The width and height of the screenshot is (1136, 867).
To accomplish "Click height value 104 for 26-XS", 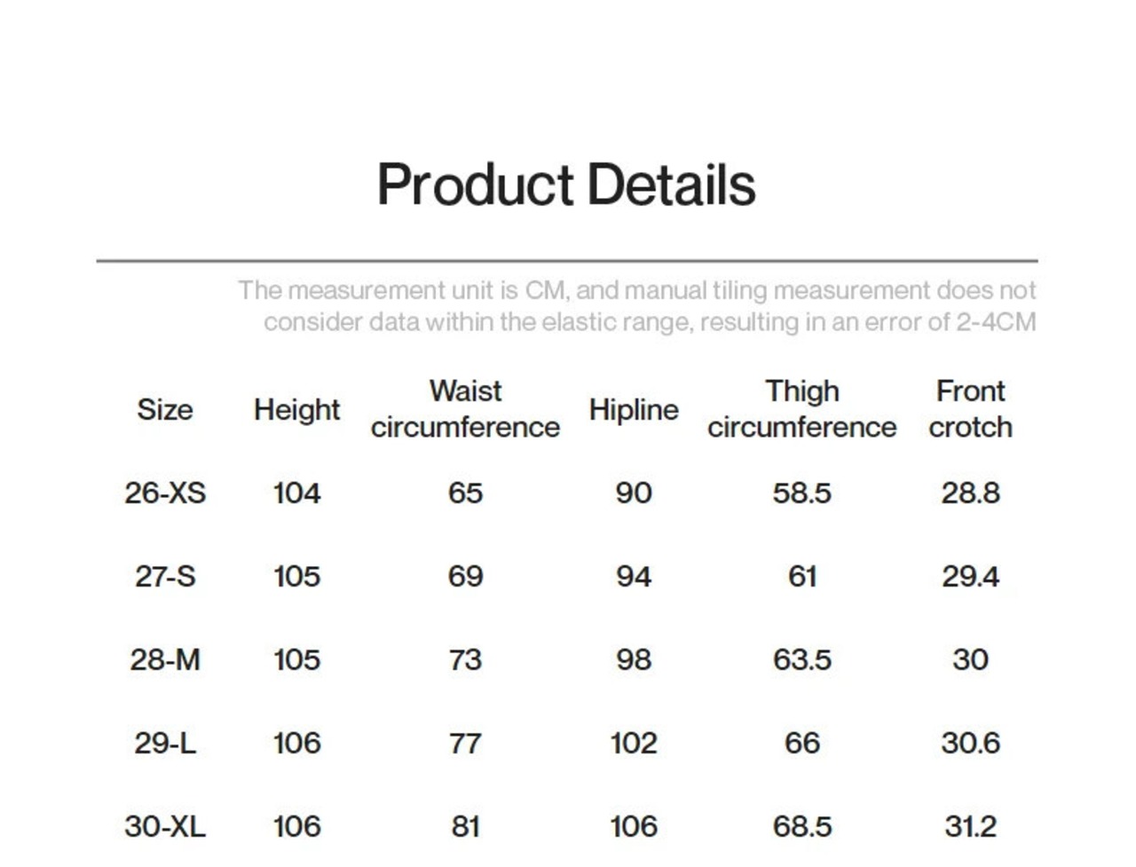I will 296,493.
